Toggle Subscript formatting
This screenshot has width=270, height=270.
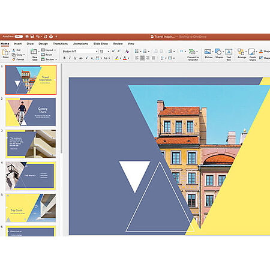[x=92, y=58]
